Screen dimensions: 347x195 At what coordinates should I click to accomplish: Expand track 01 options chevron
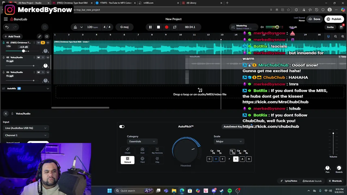(x=48, y=43)
